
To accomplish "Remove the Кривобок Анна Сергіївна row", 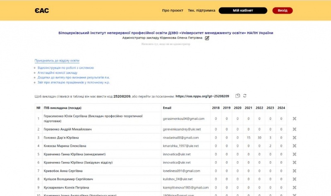I will point(295,171).
